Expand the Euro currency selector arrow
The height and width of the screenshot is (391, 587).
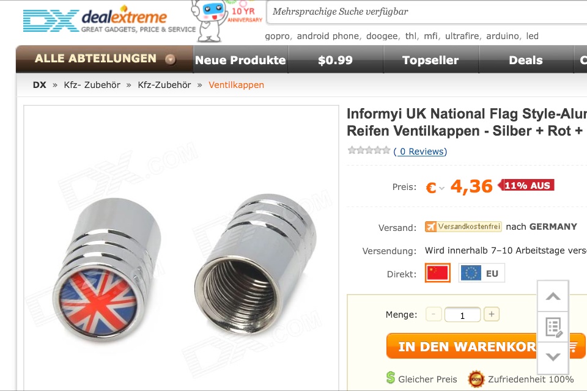click(441, 188)
